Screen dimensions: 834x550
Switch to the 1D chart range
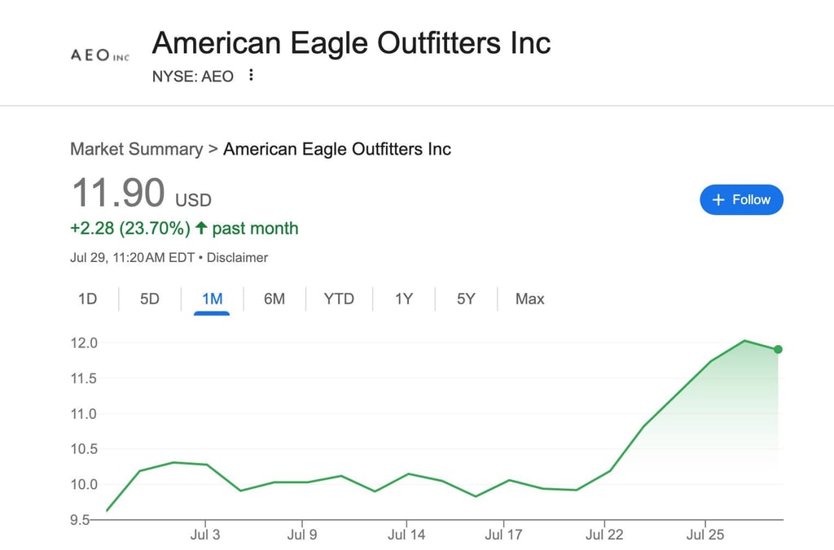point(87,299)
